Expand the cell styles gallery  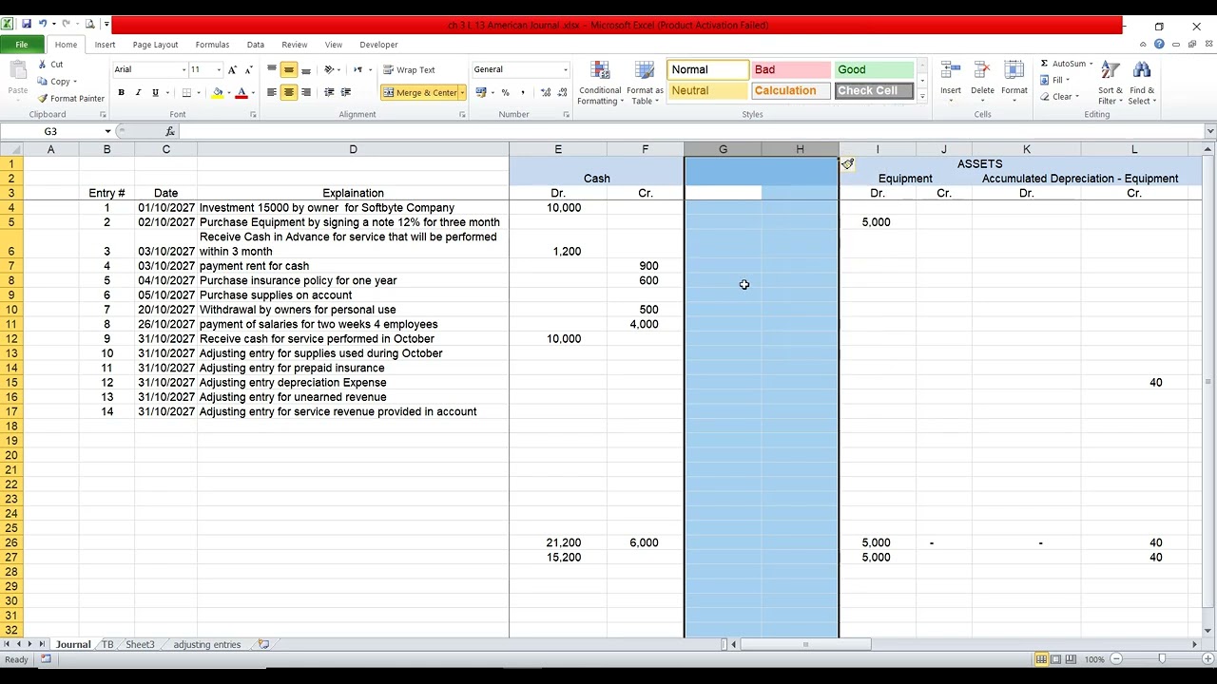click(x=921, y=96)
